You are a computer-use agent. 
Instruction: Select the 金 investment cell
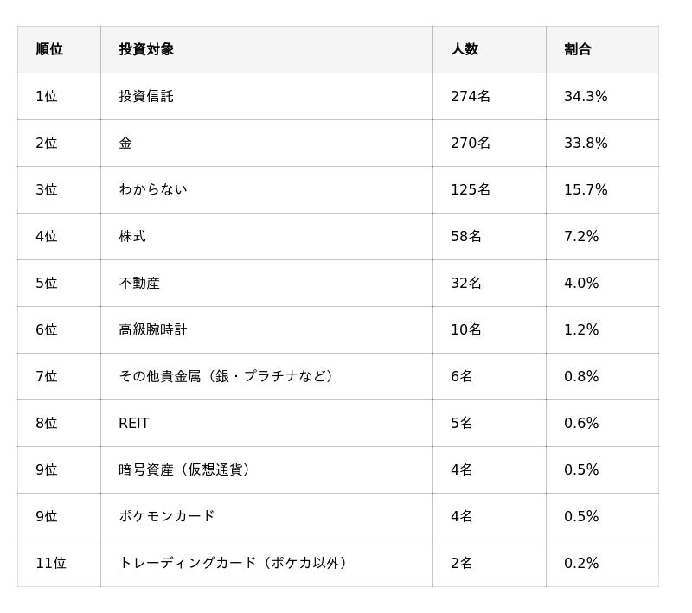125,143
